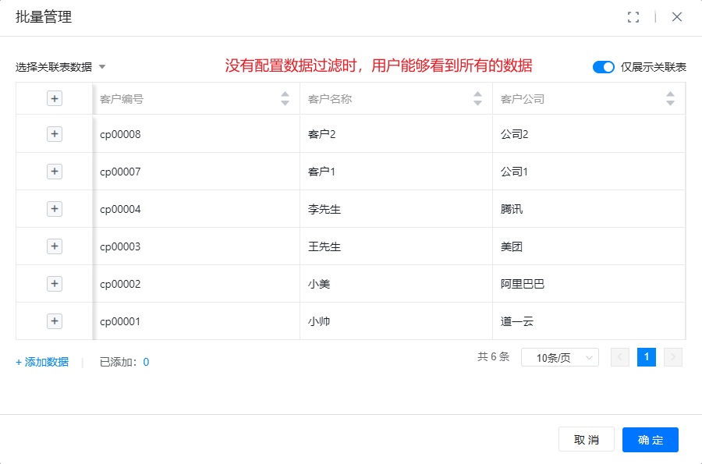Go to the next page arrow
Screen dimensions: 702x464
click(x=673, y=357)
